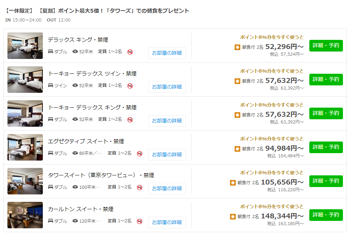Click the no-smoking icon for エグゼクティブ スイート
The width and height of the screenshot is (350, 235).
(139, 153)
